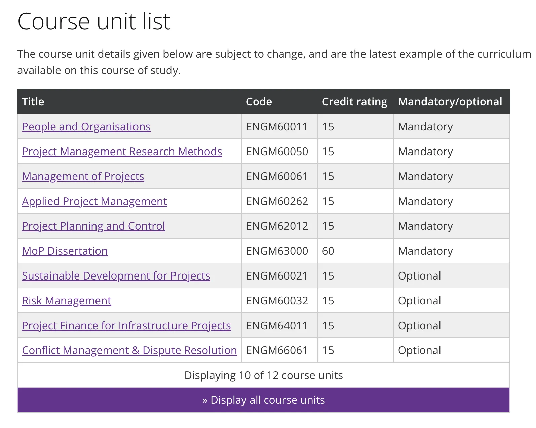Viewport: 536px width, 428px height.
Task: Click the ENGM60011 code cell
Action: [277, 127]
